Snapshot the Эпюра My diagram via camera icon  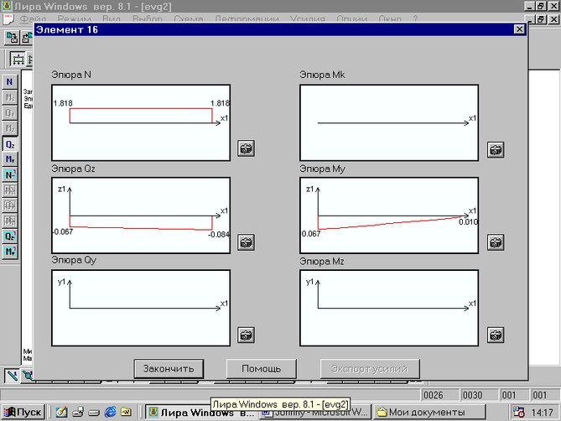point(496,242)
